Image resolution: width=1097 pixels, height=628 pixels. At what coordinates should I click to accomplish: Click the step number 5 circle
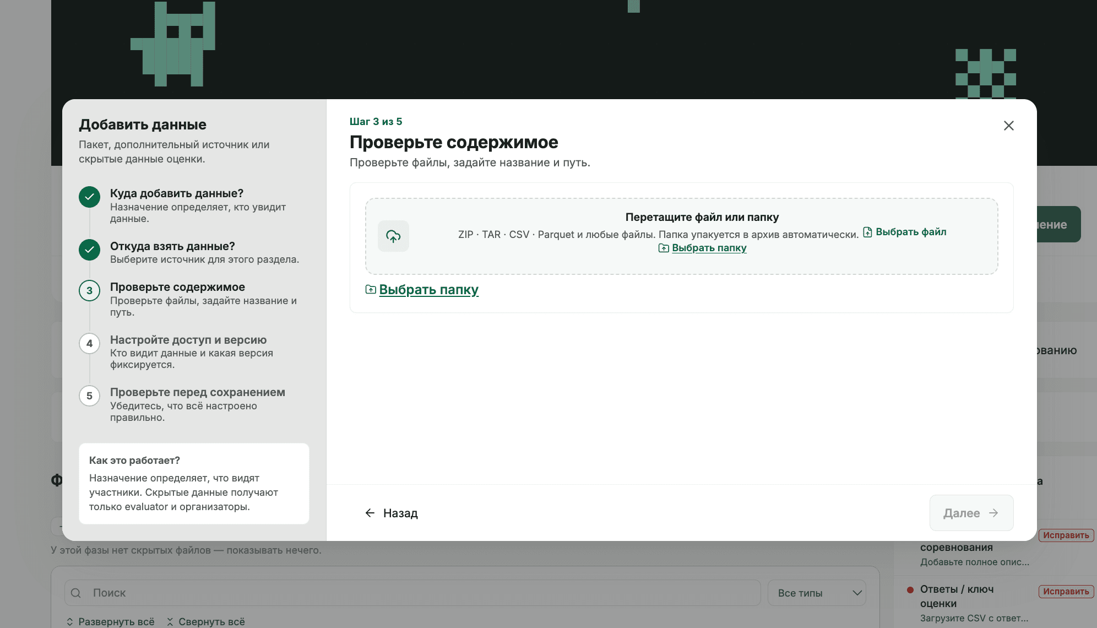coord(89,396)
